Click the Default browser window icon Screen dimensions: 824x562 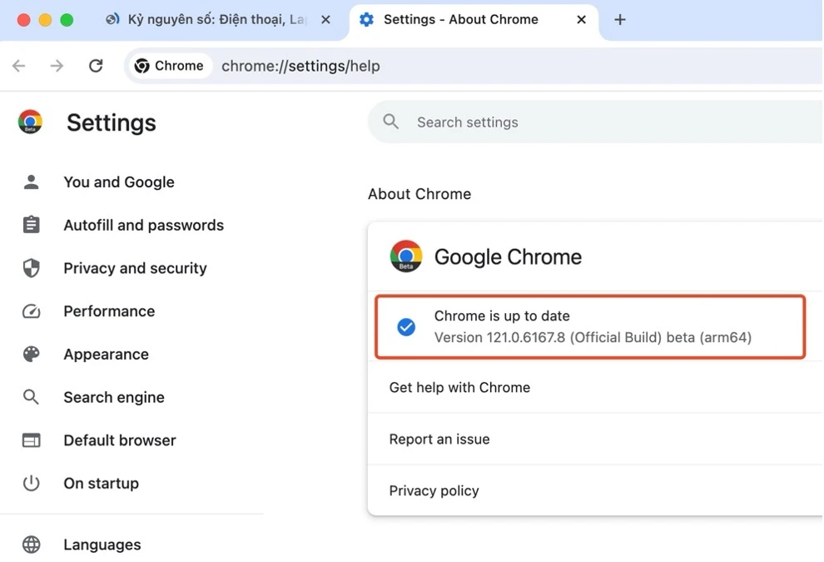[31, 440]
